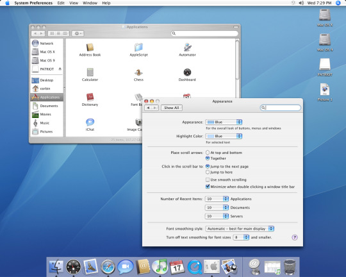Go back in System Preferences
This screenshot has width=346, height=277.
pos(148,108)
